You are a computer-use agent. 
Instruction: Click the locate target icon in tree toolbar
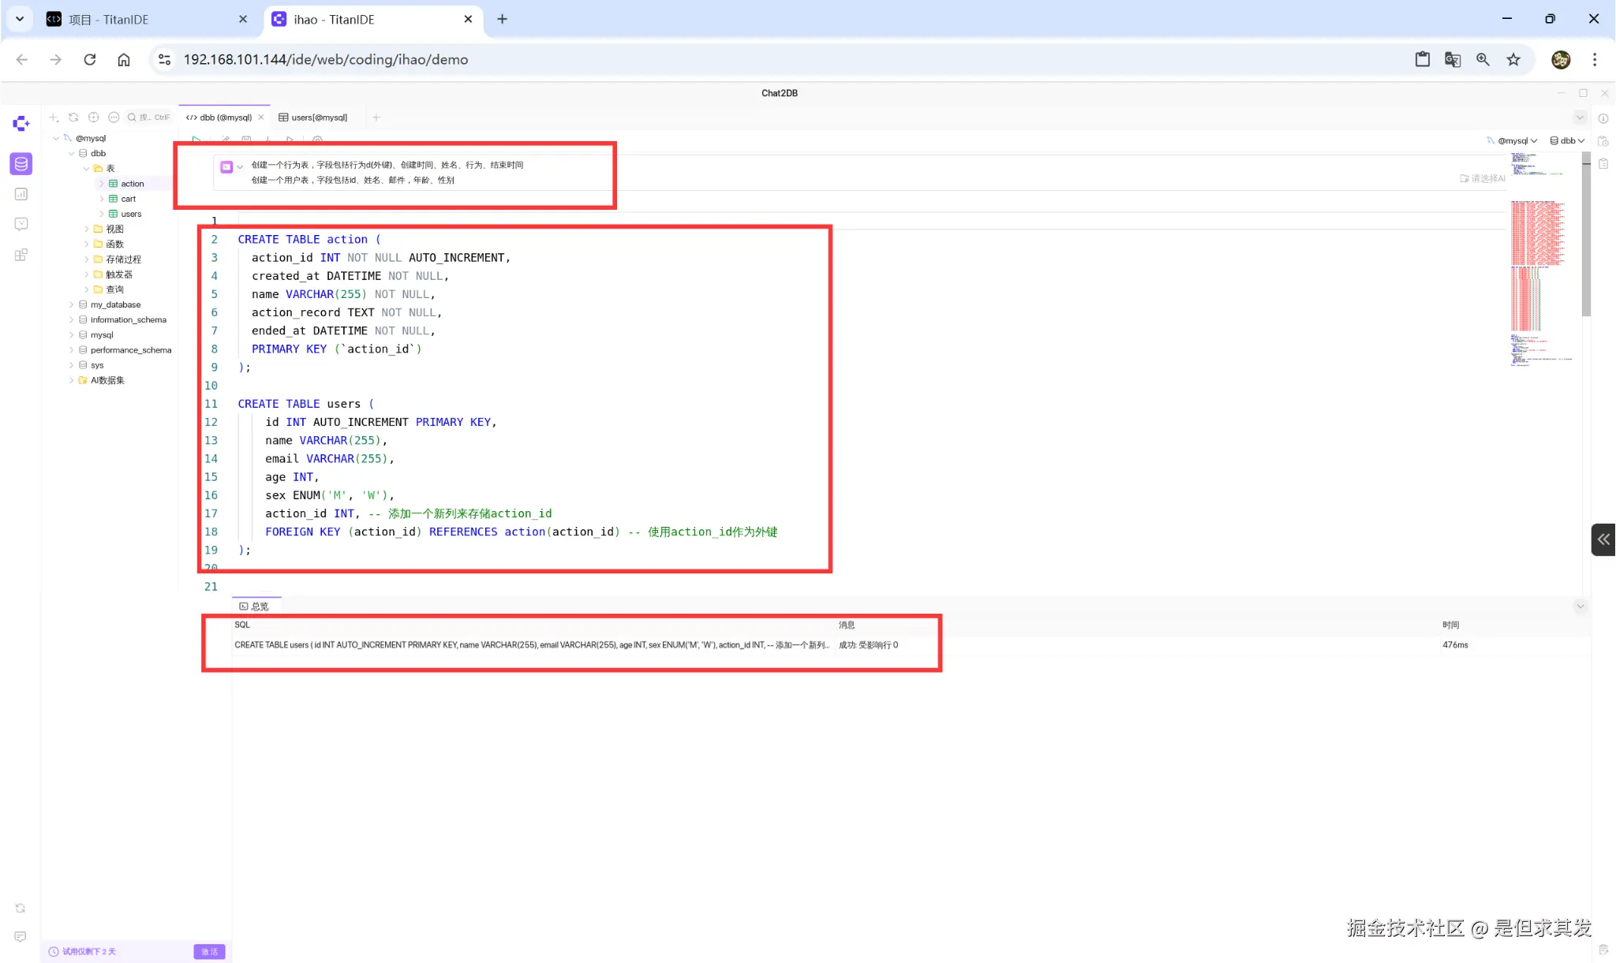pyautogui.click(x=94, y=118)
